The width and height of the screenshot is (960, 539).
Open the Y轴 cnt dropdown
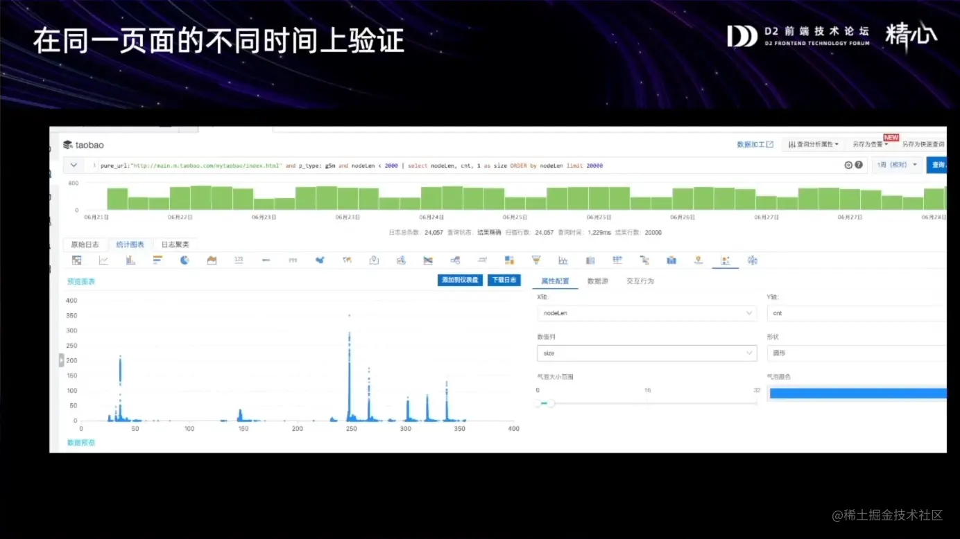[x=857, y=313]
